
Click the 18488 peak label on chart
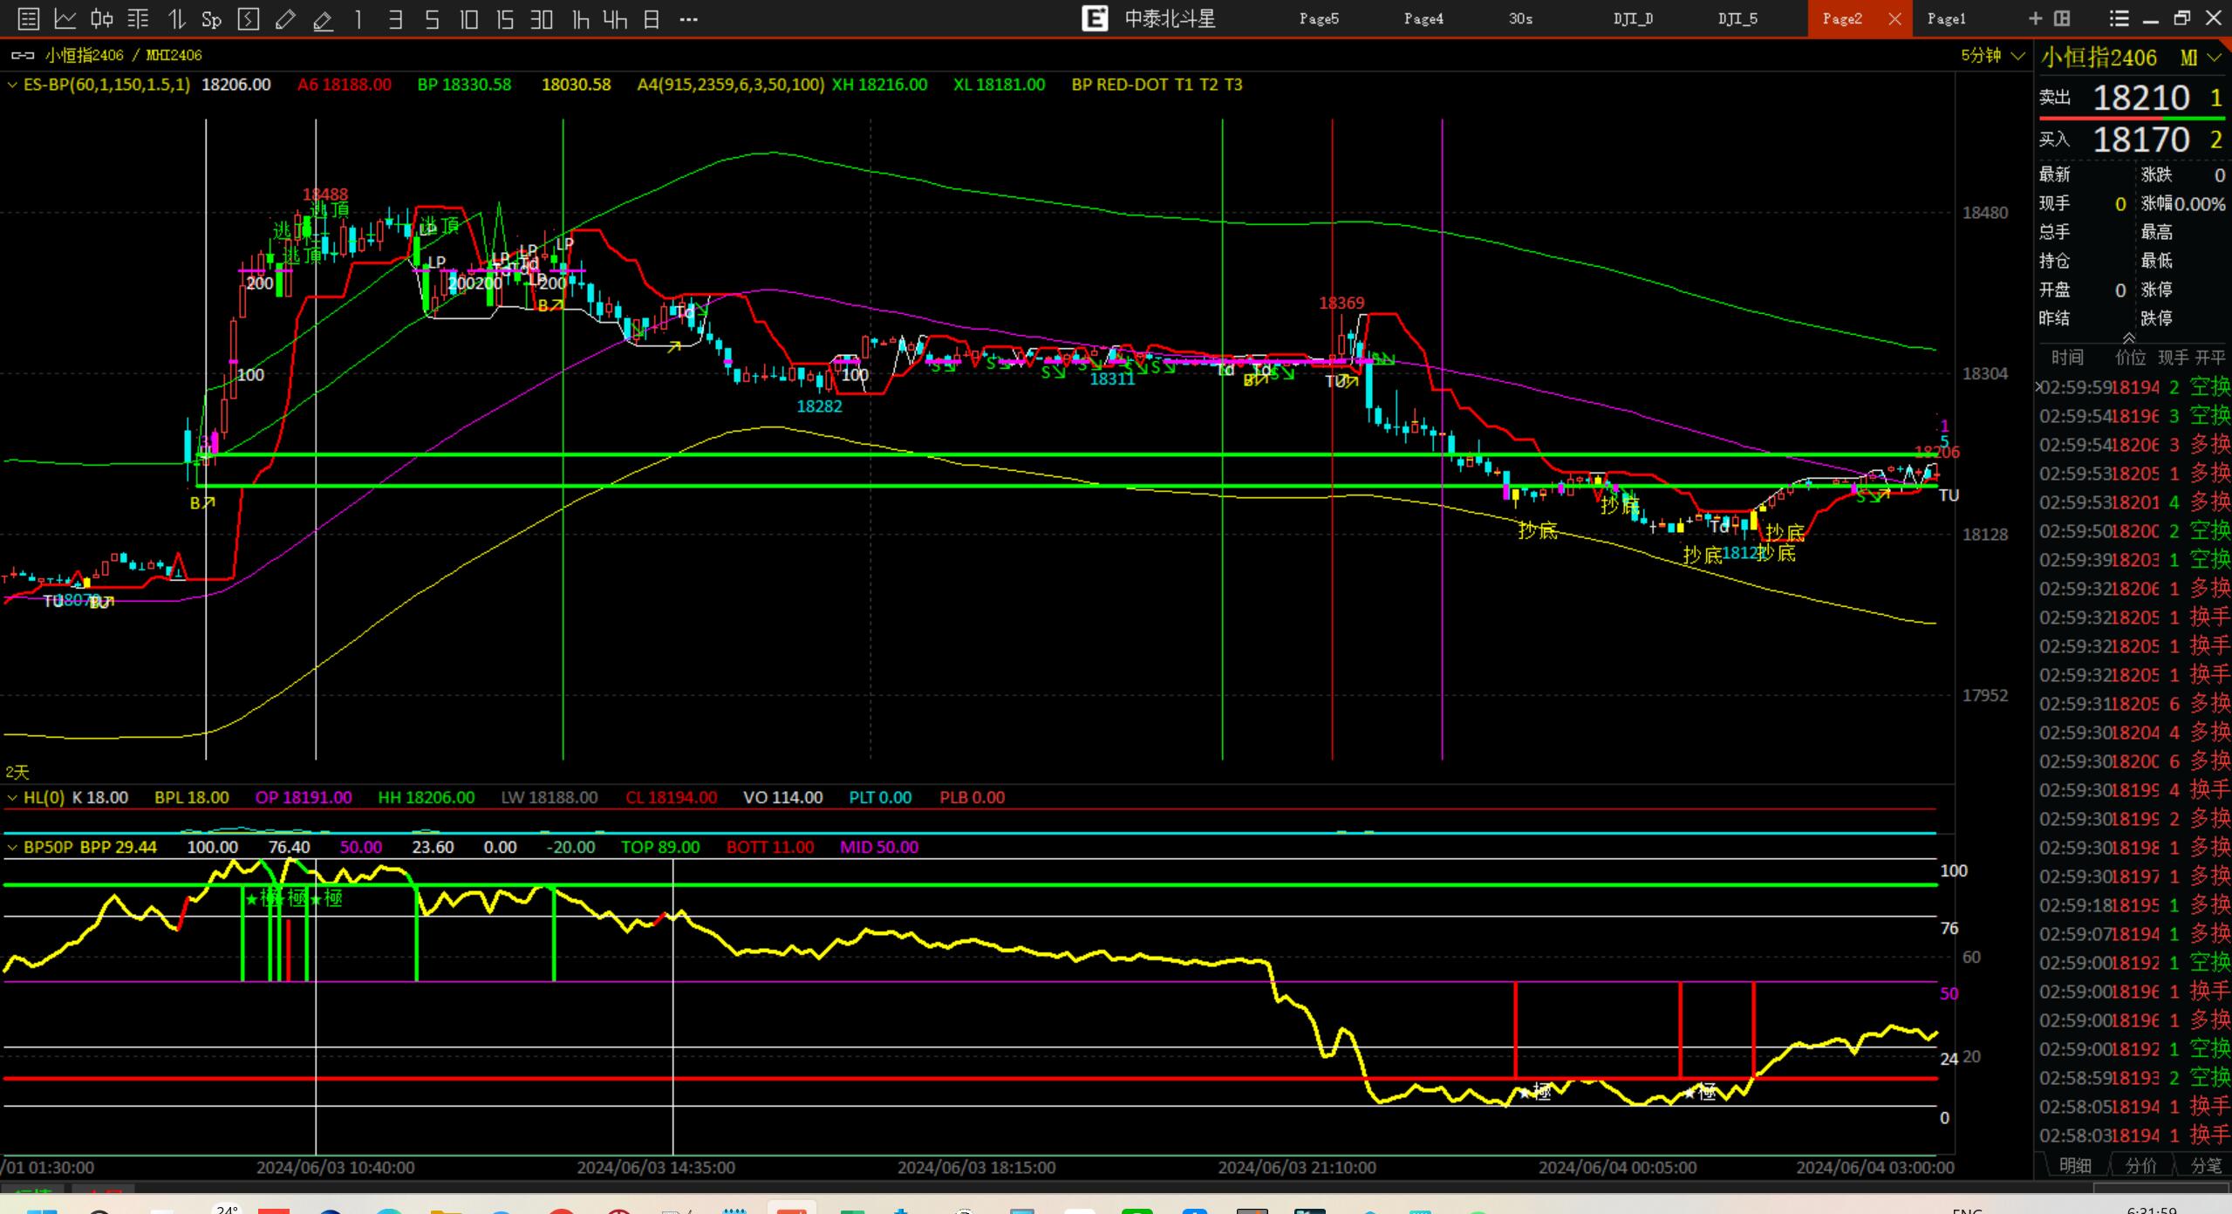[324, 194]
